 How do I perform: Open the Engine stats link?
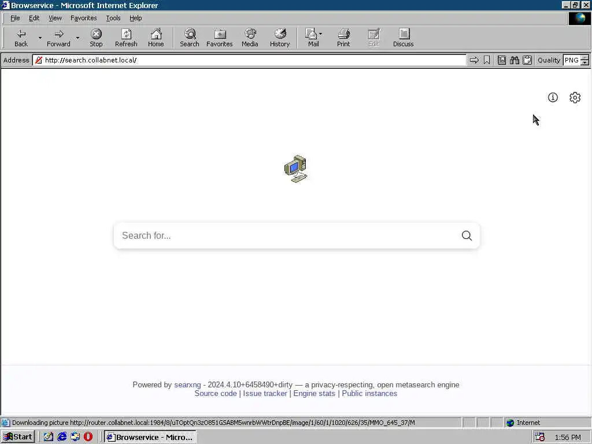(x=314, y=393)
